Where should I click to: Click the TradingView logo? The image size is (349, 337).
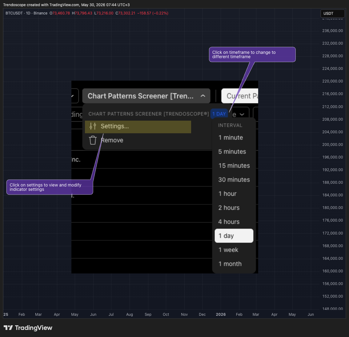point(28,328)
